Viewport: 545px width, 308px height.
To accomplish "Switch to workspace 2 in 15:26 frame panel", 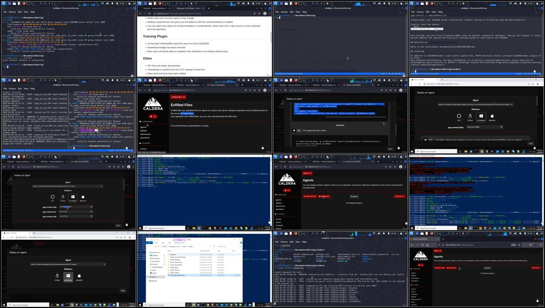I will tap(41, 3).
